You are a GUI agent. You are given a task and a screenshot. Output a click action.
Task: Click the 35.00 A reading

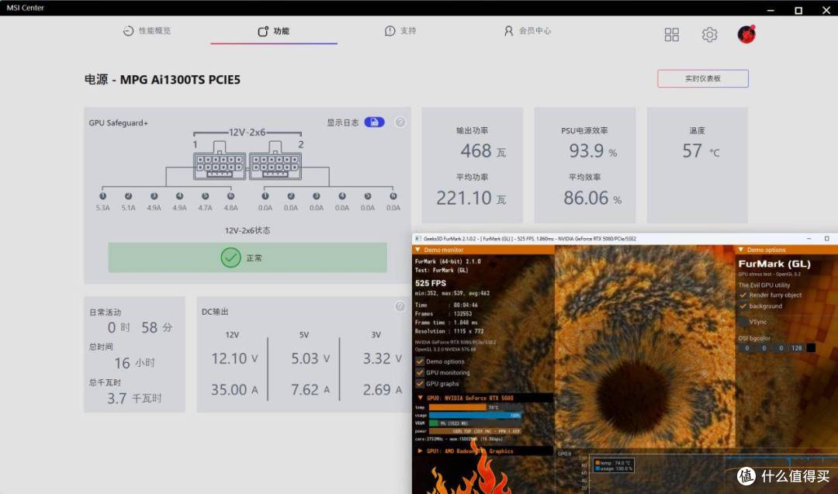point(234,390)
